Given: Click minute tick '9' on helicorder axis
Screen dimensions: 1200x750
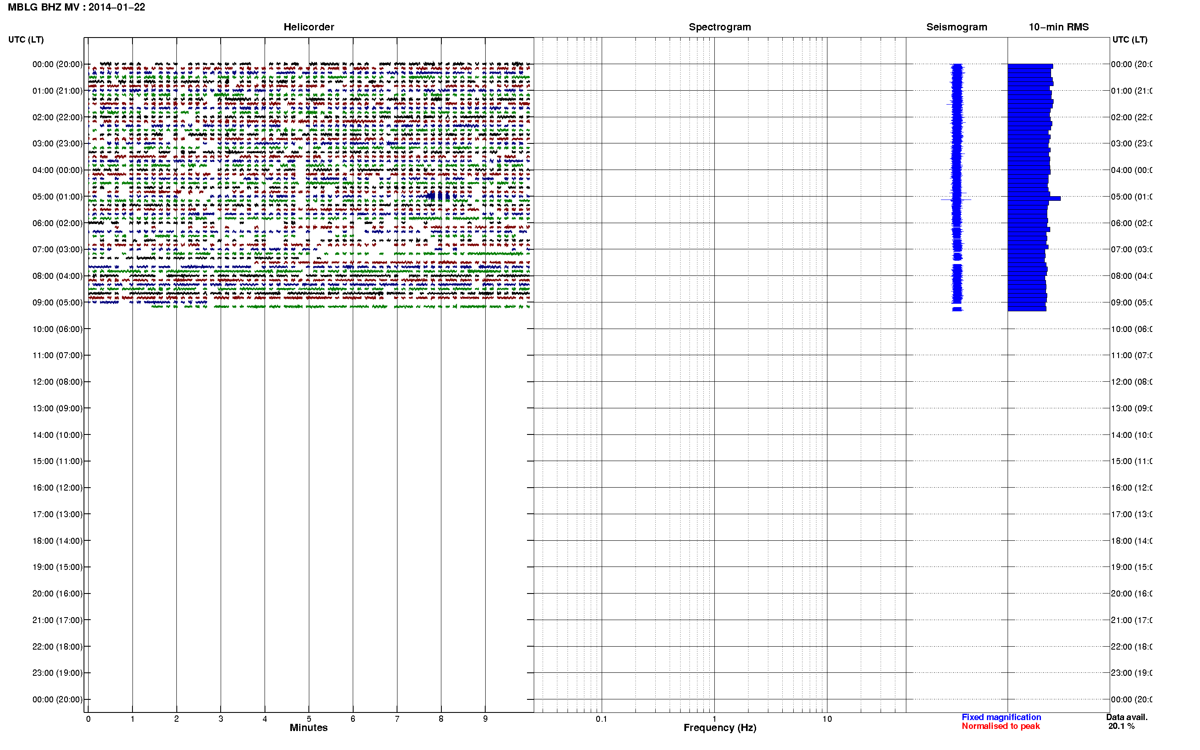Looking at the screenshot, I should pyautogui.click(x=485, y=719).
